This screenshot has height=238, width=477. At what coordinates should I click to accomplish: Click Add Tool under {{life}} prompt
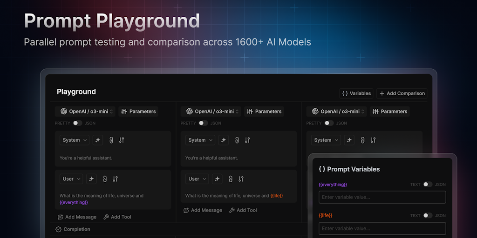[243, 210]
